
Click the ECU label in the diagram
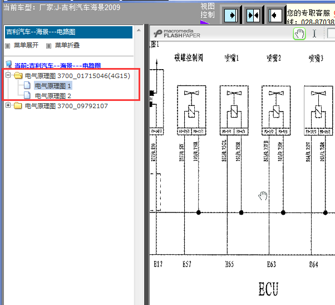(x=269, y=289)
